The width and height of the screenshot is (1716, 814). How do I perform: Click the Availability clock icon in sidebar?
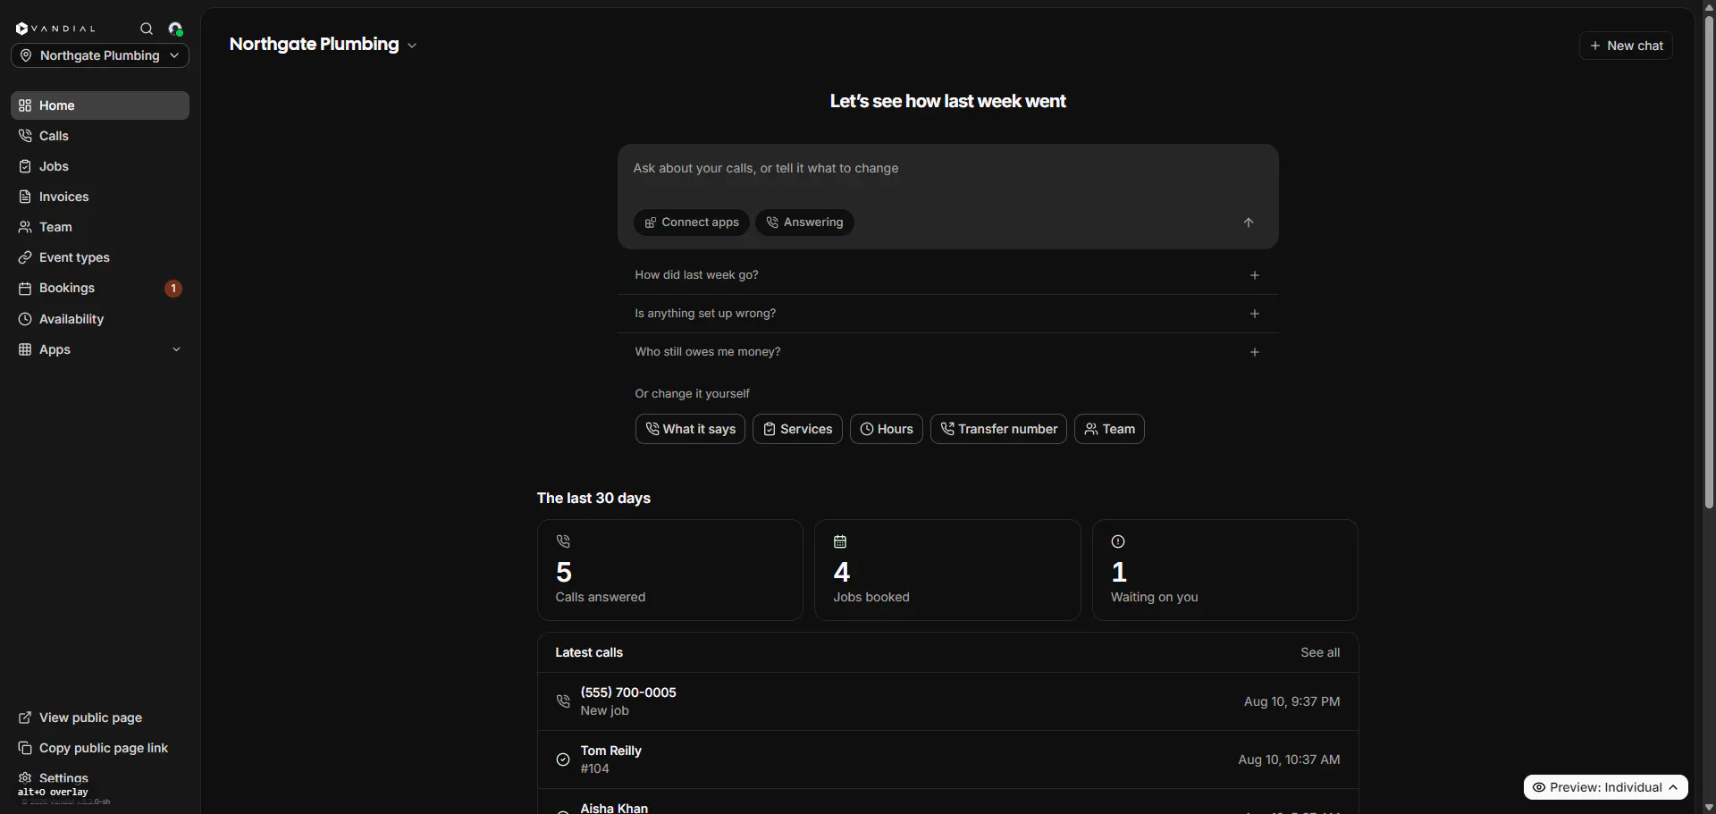point(25,319)
